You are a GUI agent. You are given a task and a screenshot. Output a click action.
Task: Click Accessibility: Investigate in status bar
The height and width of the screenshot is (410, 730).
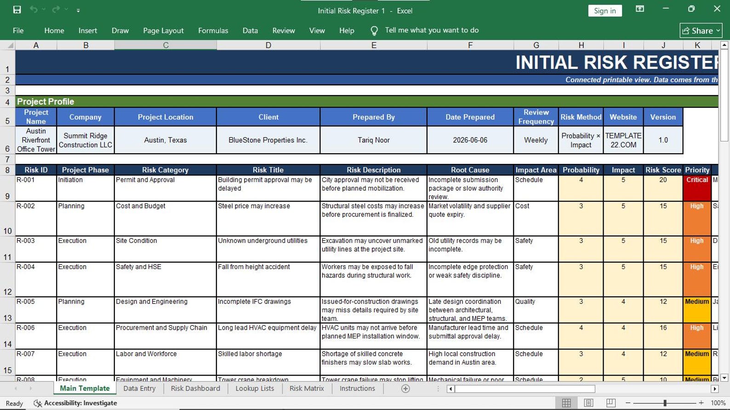point(75,403)
